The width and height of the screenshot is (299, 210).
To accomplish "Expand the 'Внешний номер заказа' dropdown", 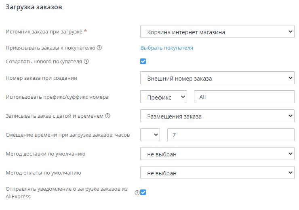I will (217, 78).
